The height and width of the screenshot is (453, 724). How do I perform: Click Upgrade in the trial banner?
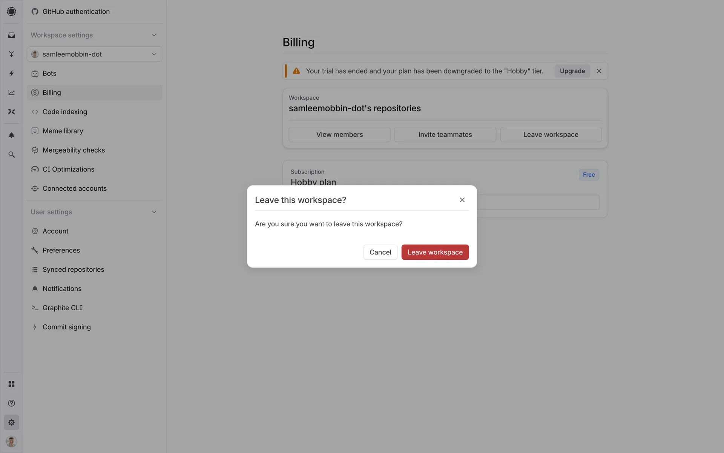tap(572, 71)
